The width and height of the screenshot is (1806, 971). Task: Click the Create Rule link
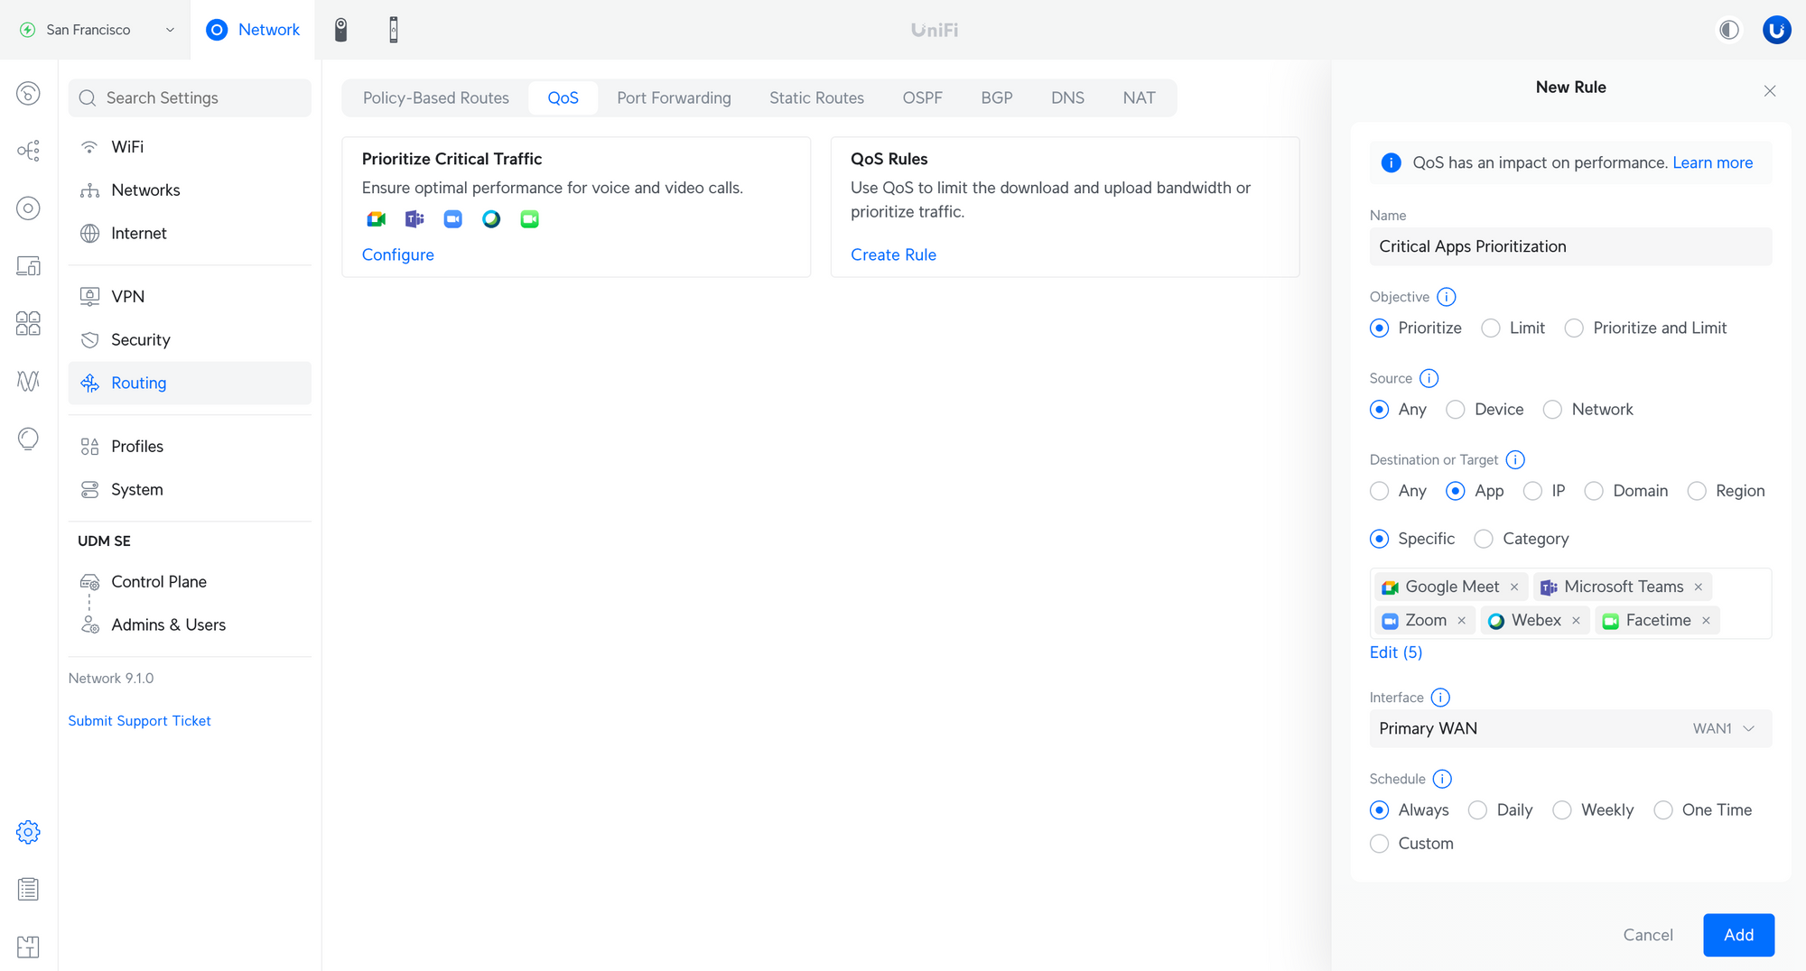click(893, 254)
